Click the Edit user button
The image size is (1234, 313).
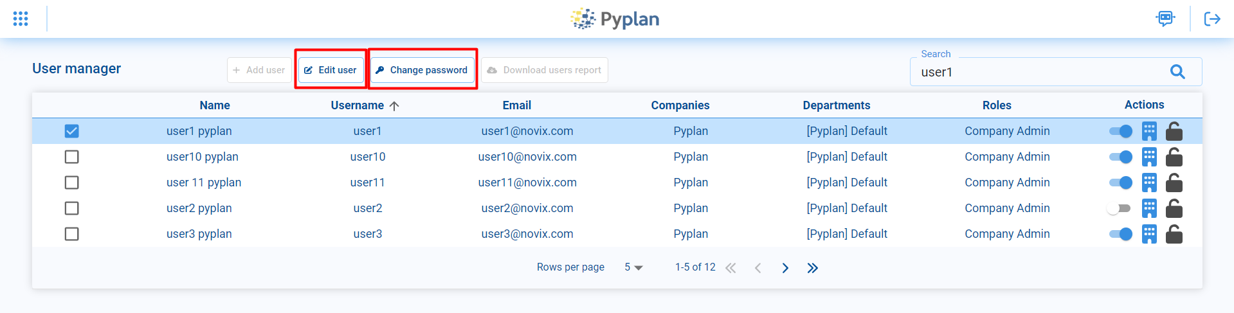click(331, 70)
